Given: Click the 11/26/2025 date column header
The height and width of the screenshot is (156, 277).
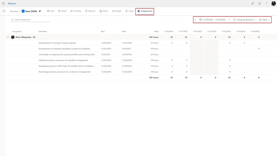Looking at the screenshot, I should coord(255,32).
